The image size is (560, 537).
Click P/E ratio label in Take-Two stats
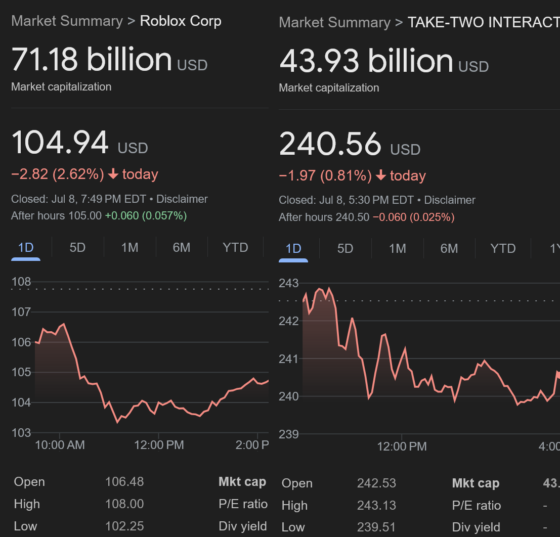(x=477, y=505)
